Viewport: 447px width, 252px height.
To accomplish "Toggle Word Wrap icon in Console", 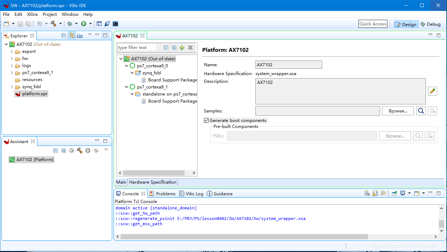I will pos(383,193).
